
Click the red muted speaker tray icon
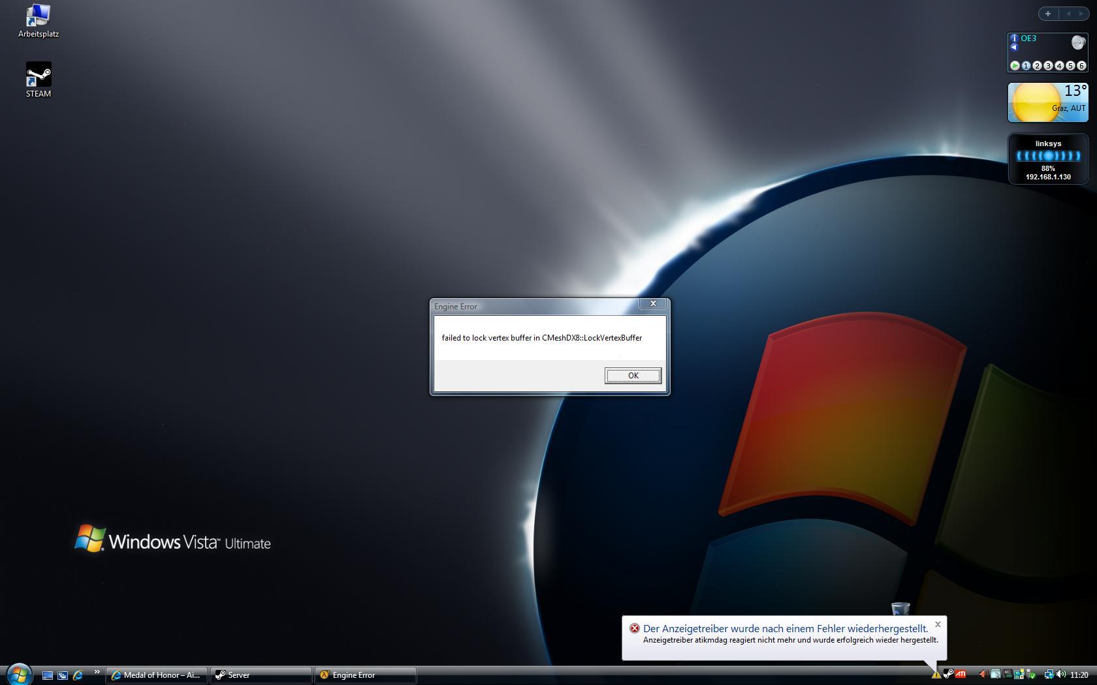983,674
